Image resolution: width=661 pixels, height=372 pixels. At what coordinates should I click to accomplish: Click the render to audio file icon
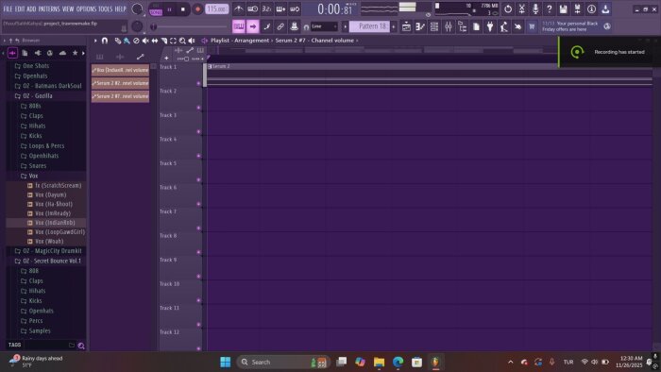pyautogui.click(x=577, y=8)
